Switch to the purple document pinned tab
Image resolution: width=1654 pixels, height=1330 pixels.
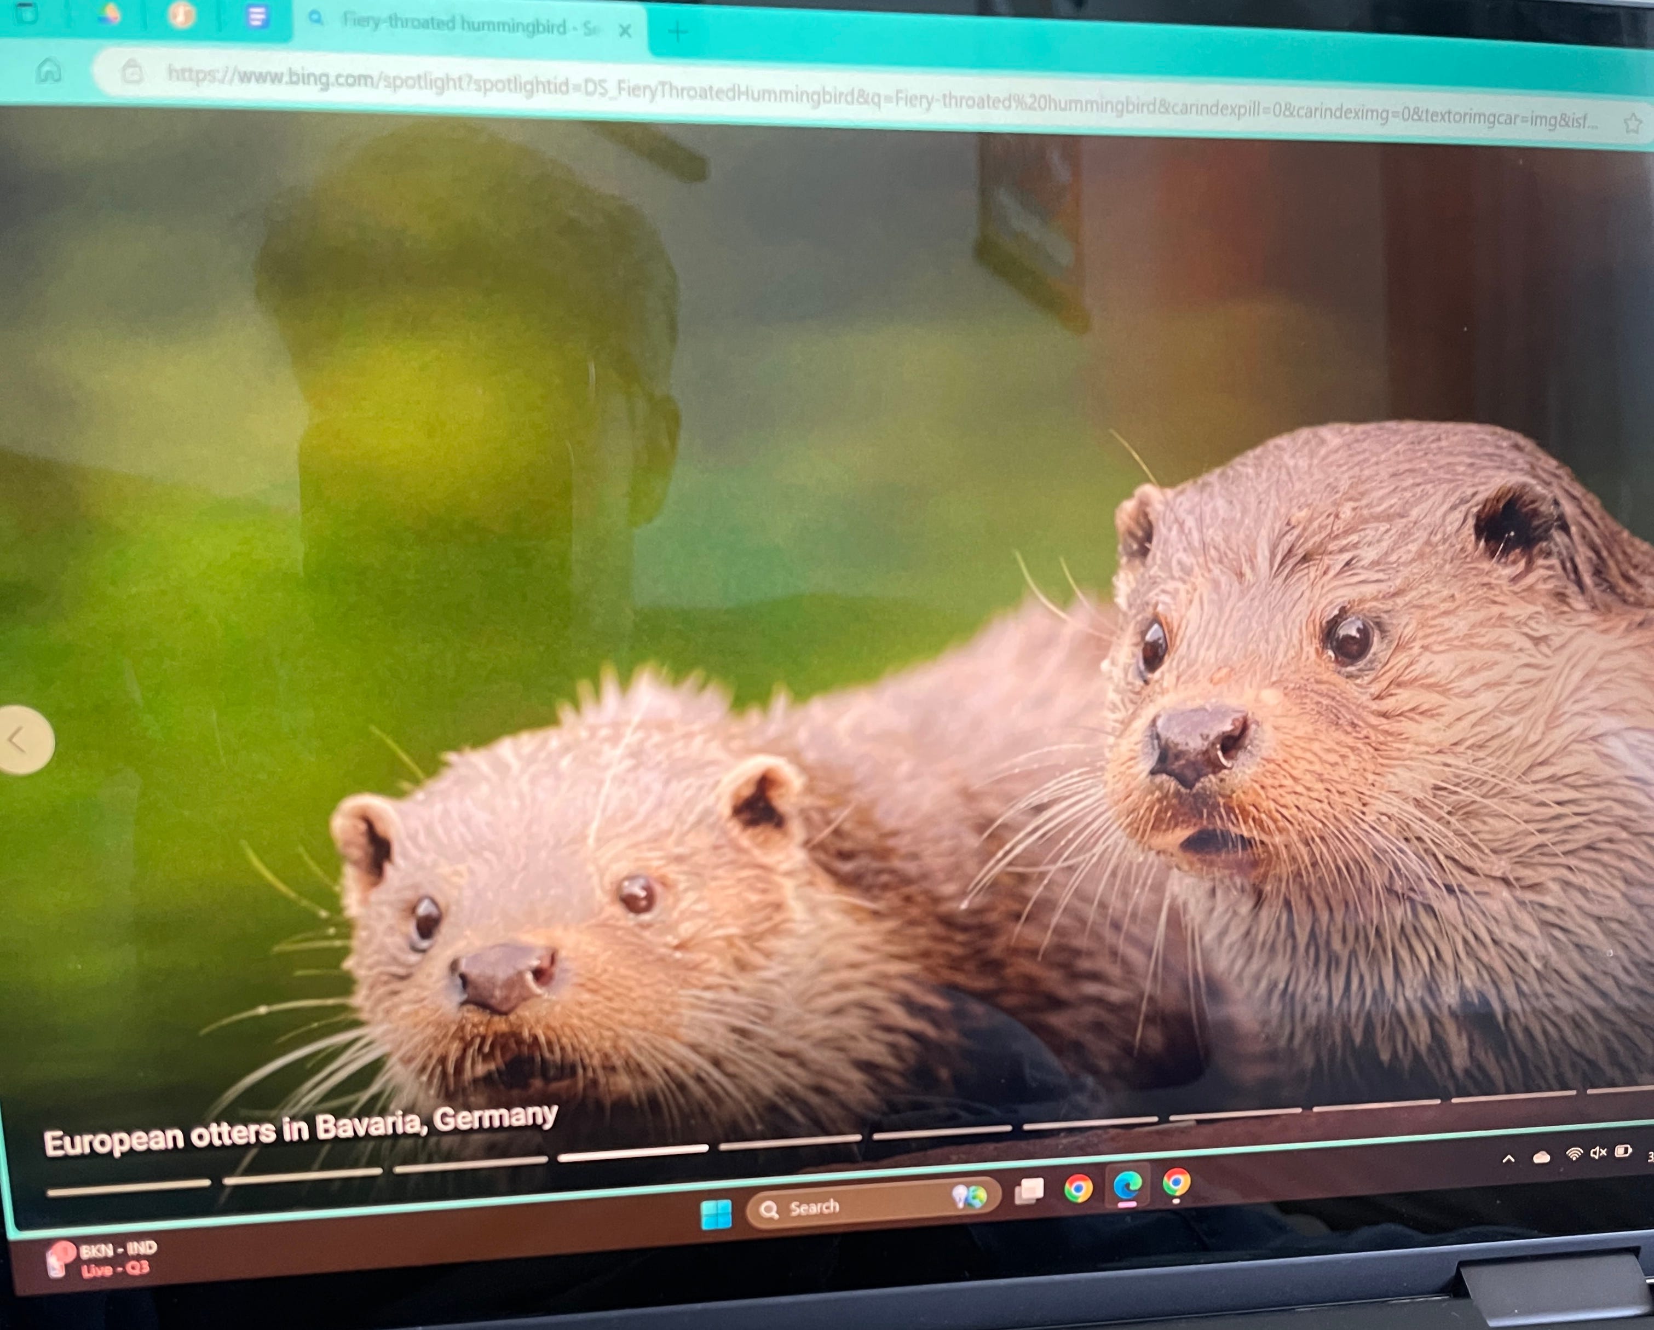(x=257, y=16)
